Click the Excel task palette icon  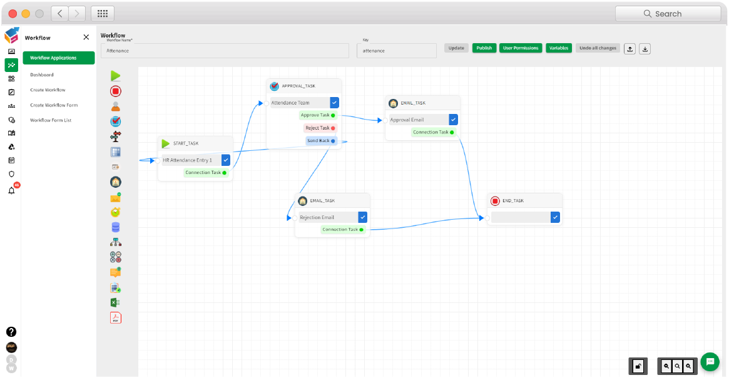(x=115, y=302)
